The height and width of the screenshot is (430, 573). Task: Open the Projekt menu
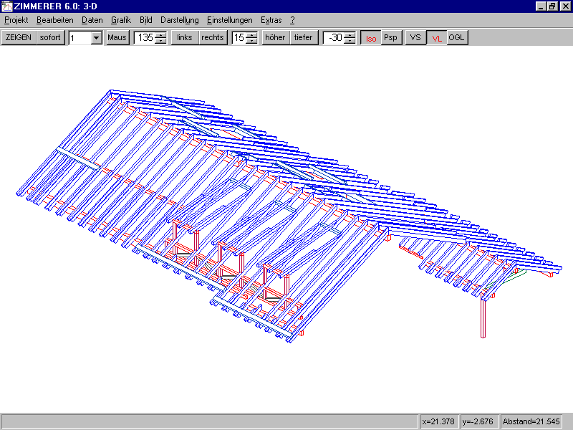(x=16, y=20)
